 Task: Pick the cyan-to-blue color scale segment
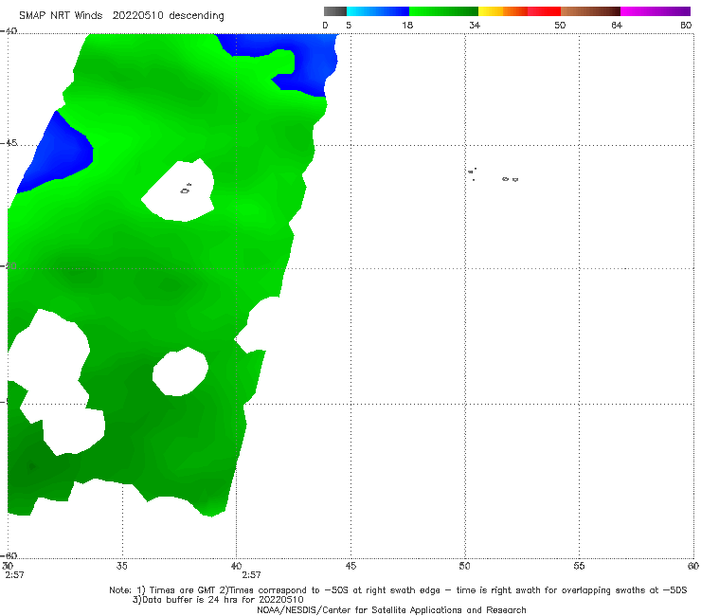click(x=378, y=11)
